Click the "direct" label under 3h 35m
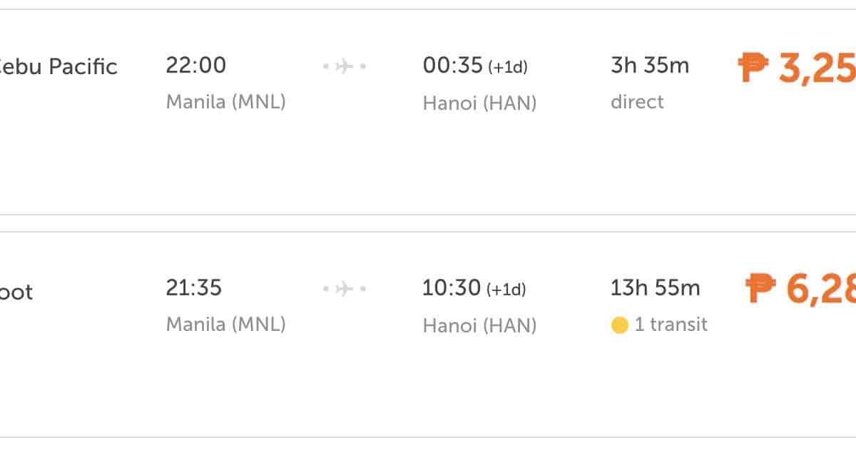The width and height of the screenshot is (856, 450). tap(637, 102)
